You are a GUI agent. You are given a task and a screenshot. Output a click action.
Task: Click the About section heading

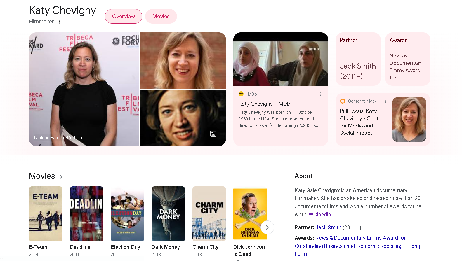pos(303,176)
